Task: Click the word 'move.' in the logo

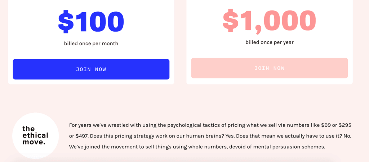Action: pos(34,142)
